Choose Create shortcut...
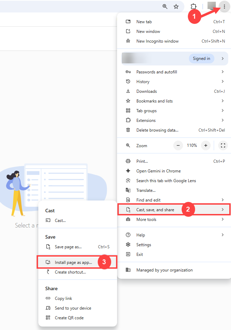Screen dimensions: 231x330 pos(78,272)
